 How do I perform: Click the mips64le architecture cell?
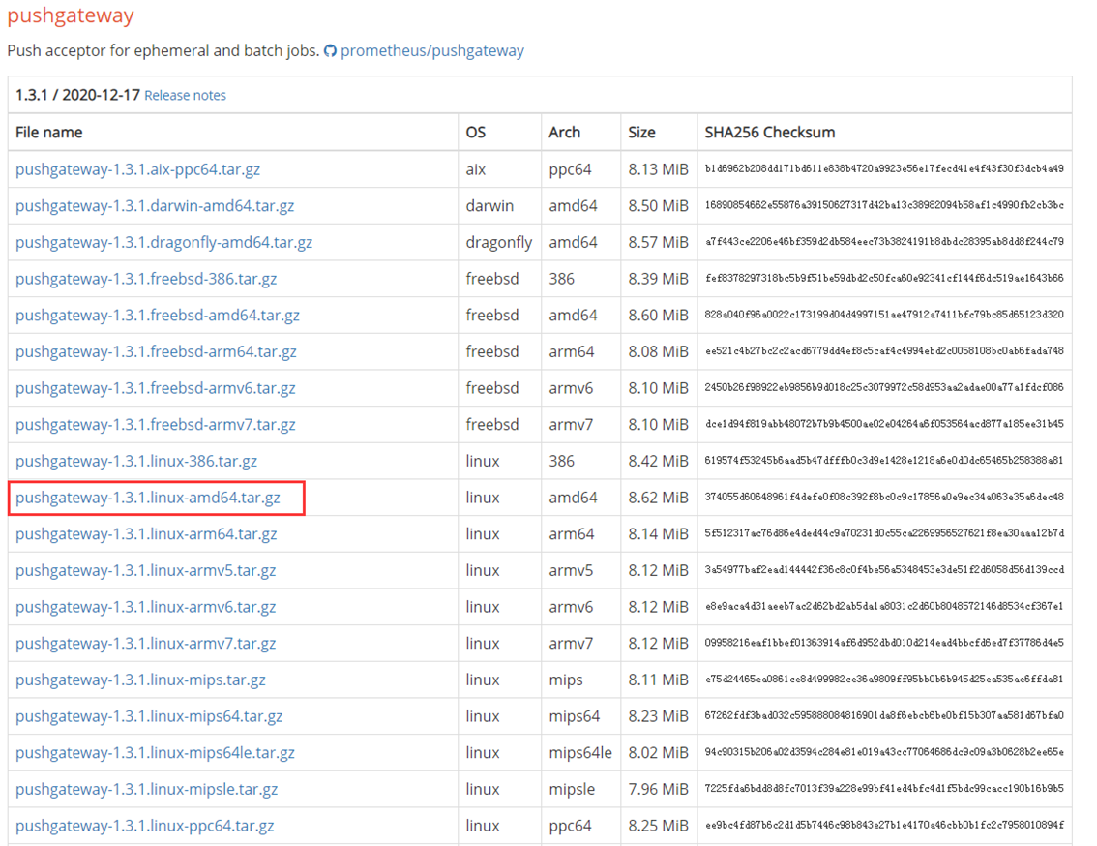pyautogui.click(x=580, y=752)
